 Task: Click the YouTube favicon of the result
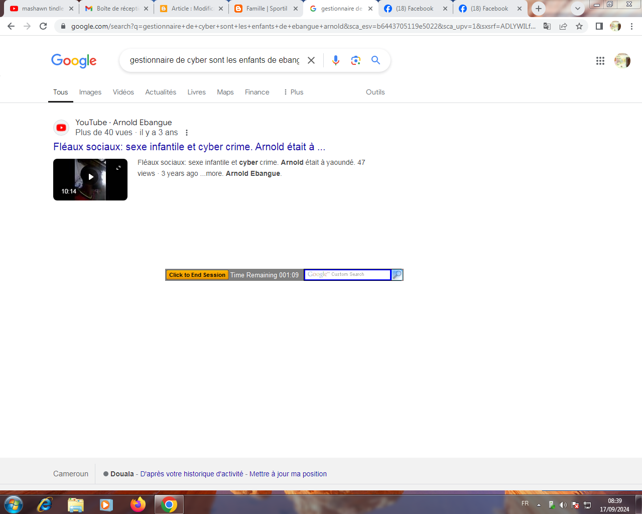point(61,128)
